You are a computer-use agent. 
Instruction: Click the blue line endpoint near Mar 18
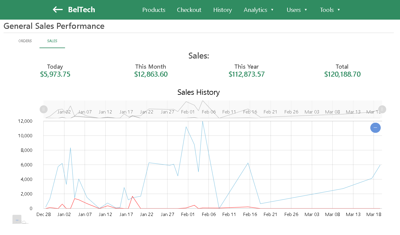coord(380,165)
